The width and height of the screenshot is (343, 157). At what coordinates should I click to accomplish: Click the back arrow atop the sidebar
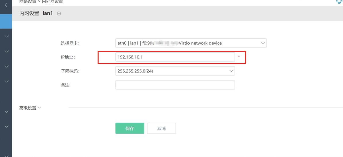coord(6,5)
